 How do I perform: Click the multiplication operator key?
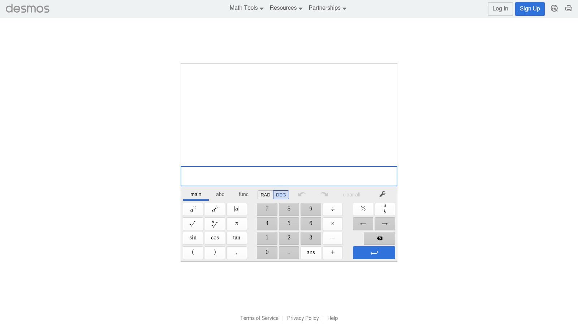point(333,224)
